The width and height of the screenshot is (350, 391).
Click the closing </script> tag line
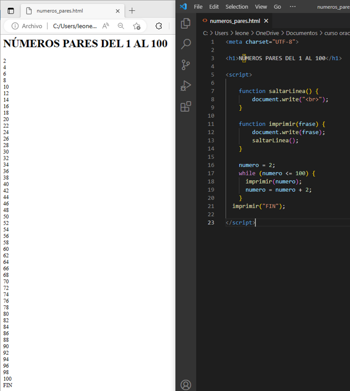coord(240,223)
